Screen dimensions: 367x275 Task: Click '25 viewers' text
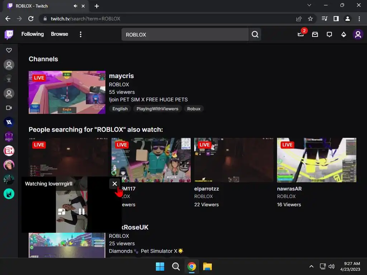tap(122, 243)
